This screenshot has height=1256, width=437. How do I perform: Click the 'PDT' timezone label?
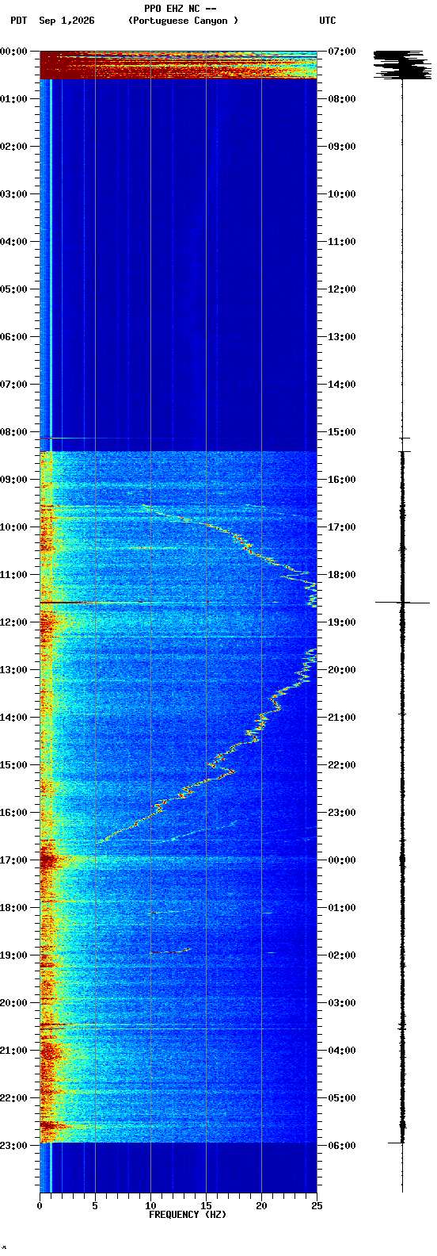18,21
